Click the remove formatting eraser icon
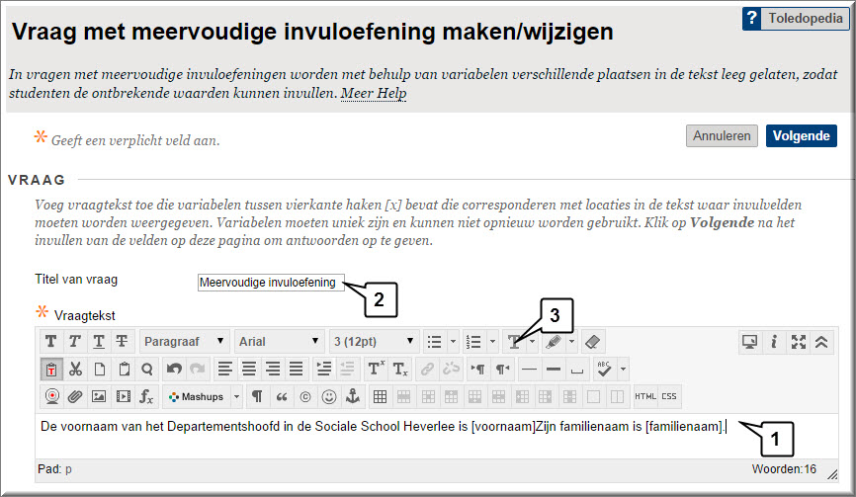Viewport: 856px width, 497px height. coord(592,342)
